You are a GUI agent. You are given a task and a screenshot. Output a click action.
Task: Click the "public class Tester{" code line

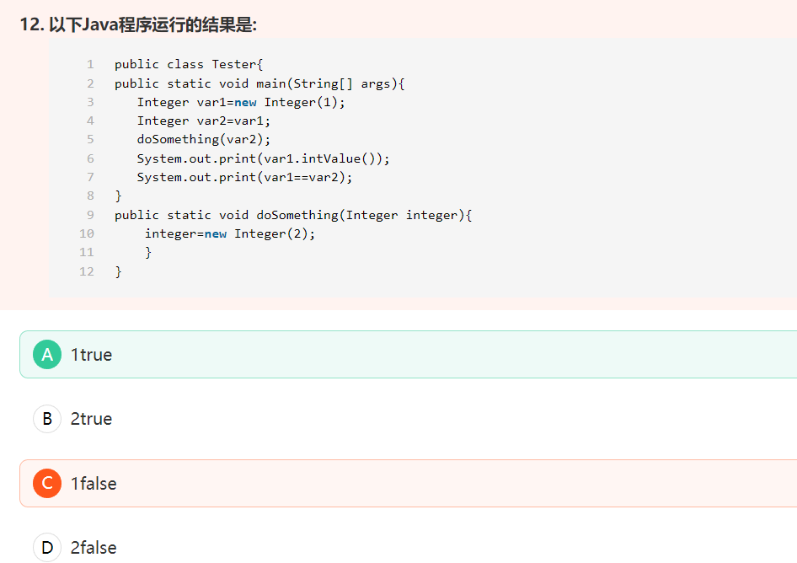tap(190, 65)
